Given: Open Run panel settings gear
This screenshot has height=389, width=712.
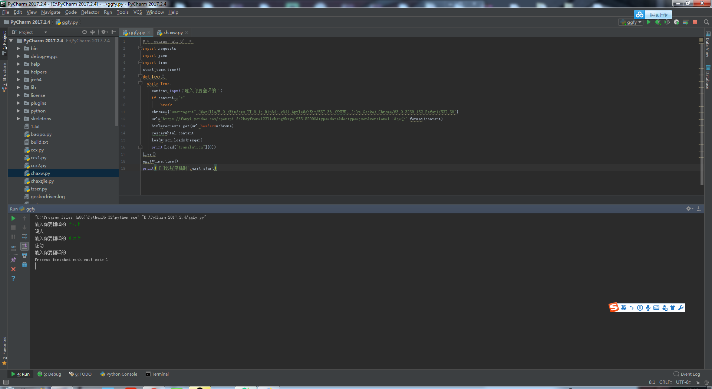Looking at the screenshot, I should (689, 209).
